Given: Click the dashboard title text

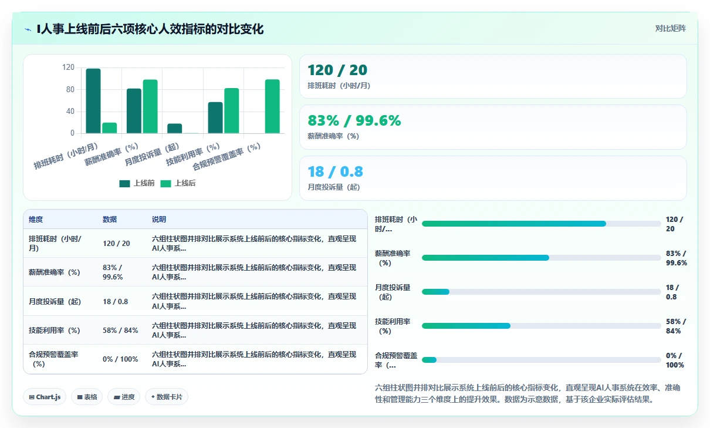Looking at the screenshot, I should coord(150,29).
